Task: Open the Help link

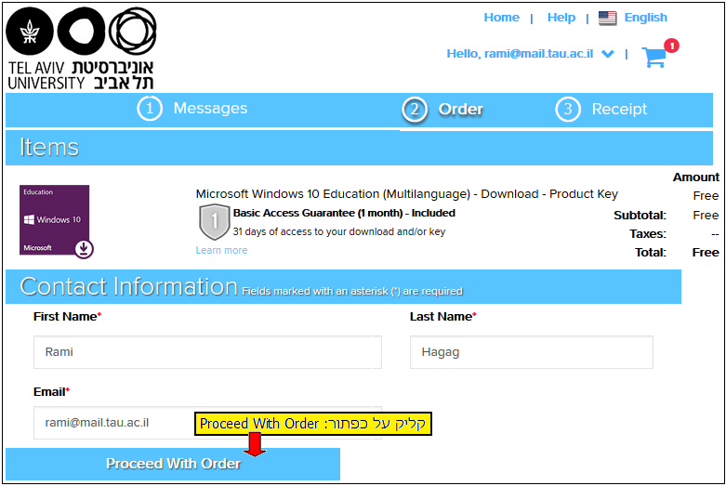Action: [561, 18]
